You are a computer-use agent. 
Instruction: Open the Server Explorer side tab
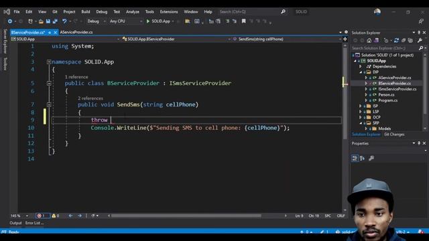click(x=5, y=42)
